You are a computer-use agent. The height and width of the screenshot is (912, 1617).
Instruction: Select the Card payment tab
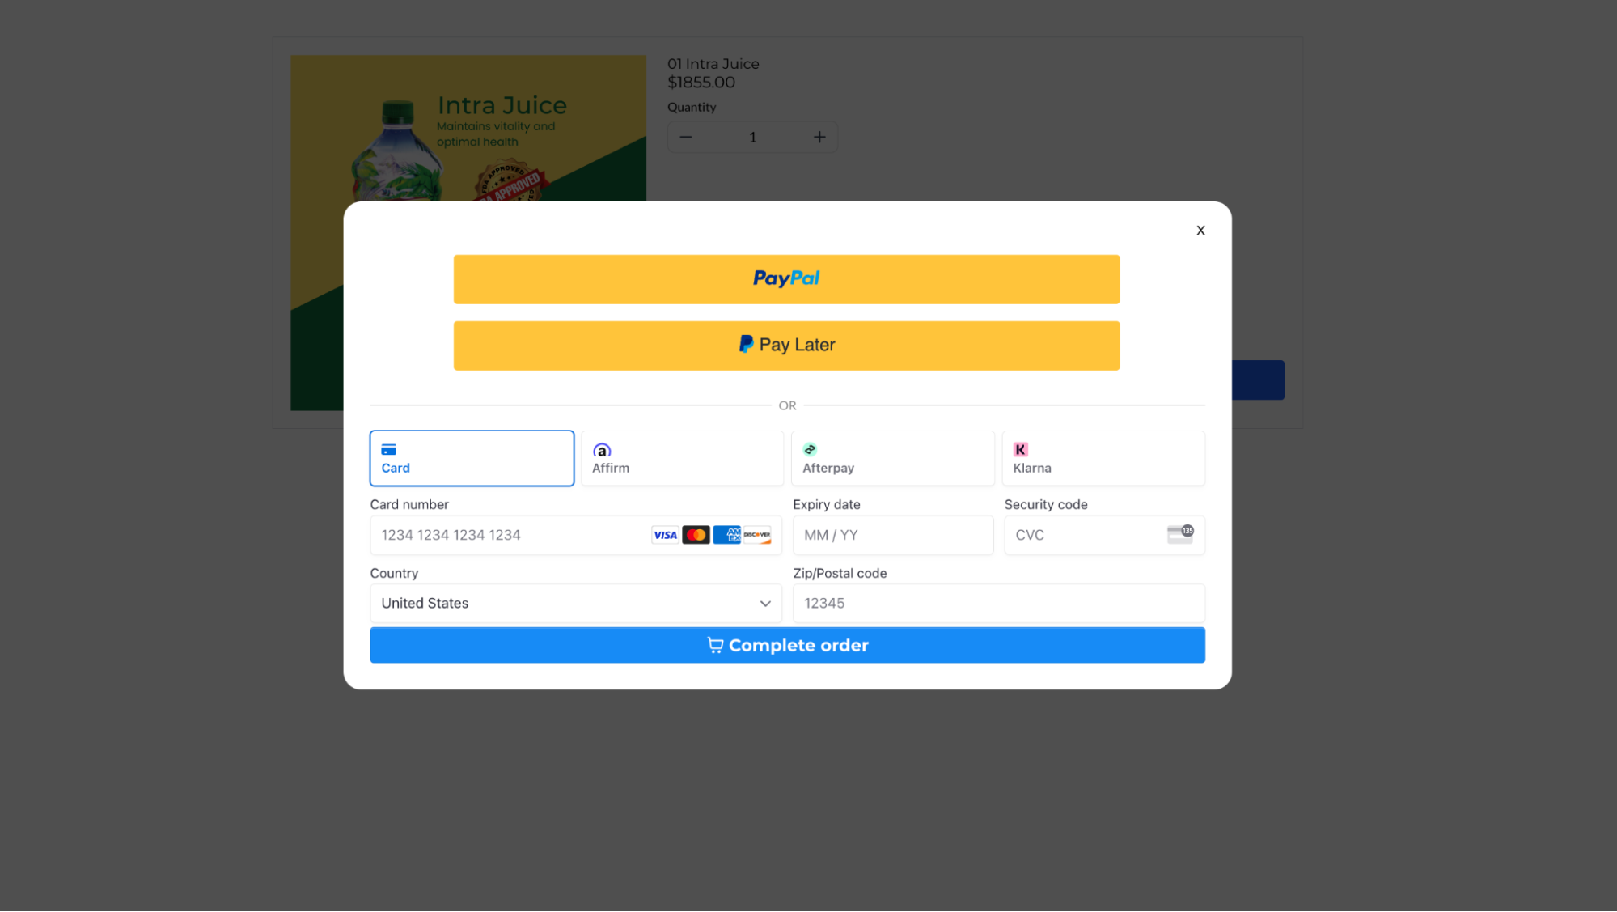click(472, 458)
